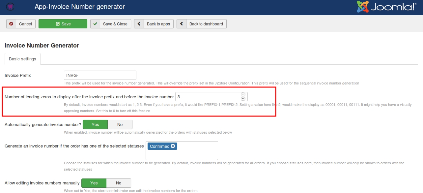This screenshot has height=193, width=423.
Task: Click the J2Store cart icon in header
Action: 10,7
